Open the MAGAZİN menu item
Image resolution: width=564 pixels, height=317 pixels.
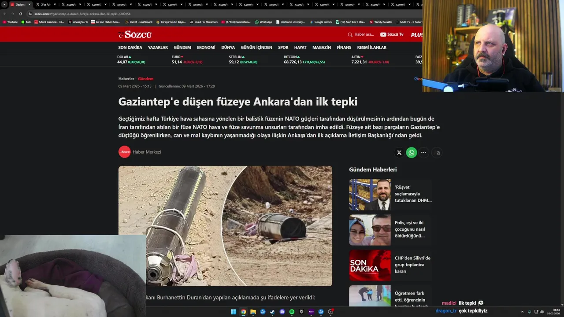pos(322,48)
